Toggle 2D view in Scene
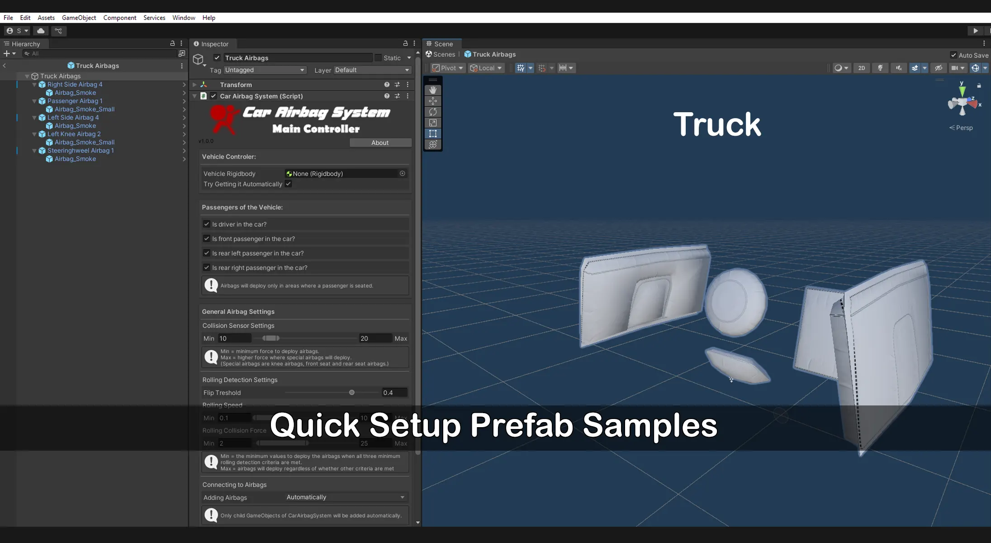This screenshot has width=991, height=543. click(861, 68)
